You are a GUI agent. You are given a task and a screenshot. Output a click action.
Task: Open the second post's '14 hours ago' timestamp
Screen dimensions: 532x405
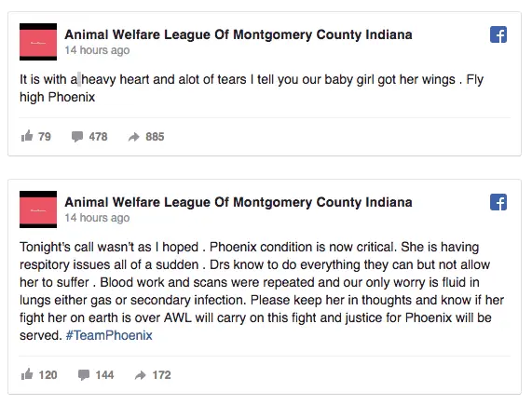[x=97, y=218]
